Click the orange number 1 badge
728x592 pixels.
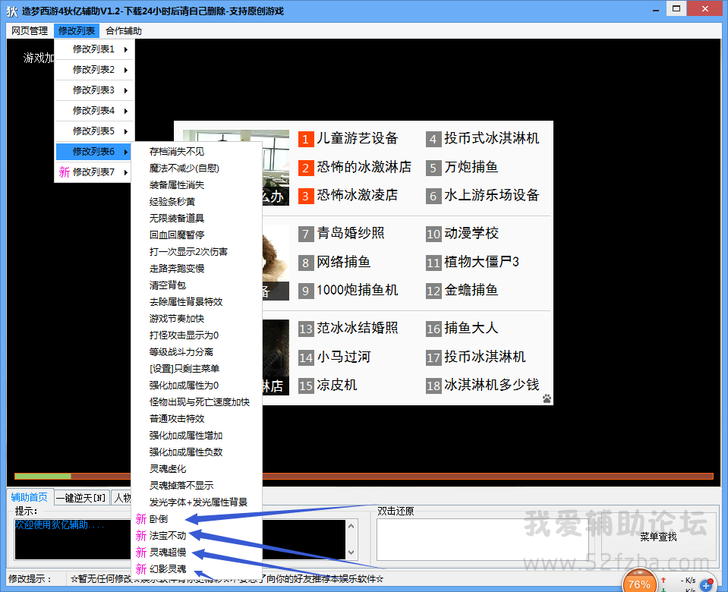point(305,139)
